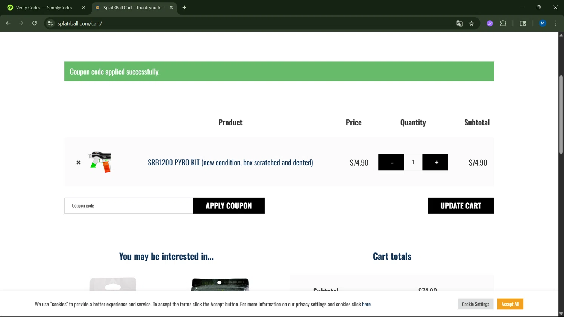Image resolution: width=564 pixels, height=317 pixels.
Task: Open the media search side panel icon
Action: 523,23
